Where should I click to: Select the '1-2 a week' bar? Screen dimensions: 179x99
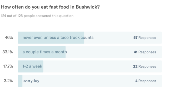[x=90, y=66]
